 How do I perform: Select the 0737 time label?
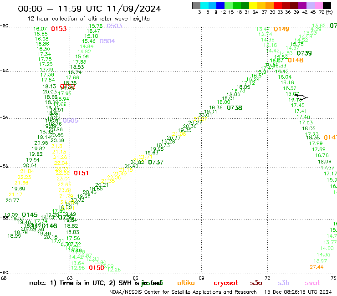[x=156, y=162]
